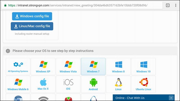180x101 pixels.
Task: Download the Linux/Mac config file
Action: tap(32, 26)
